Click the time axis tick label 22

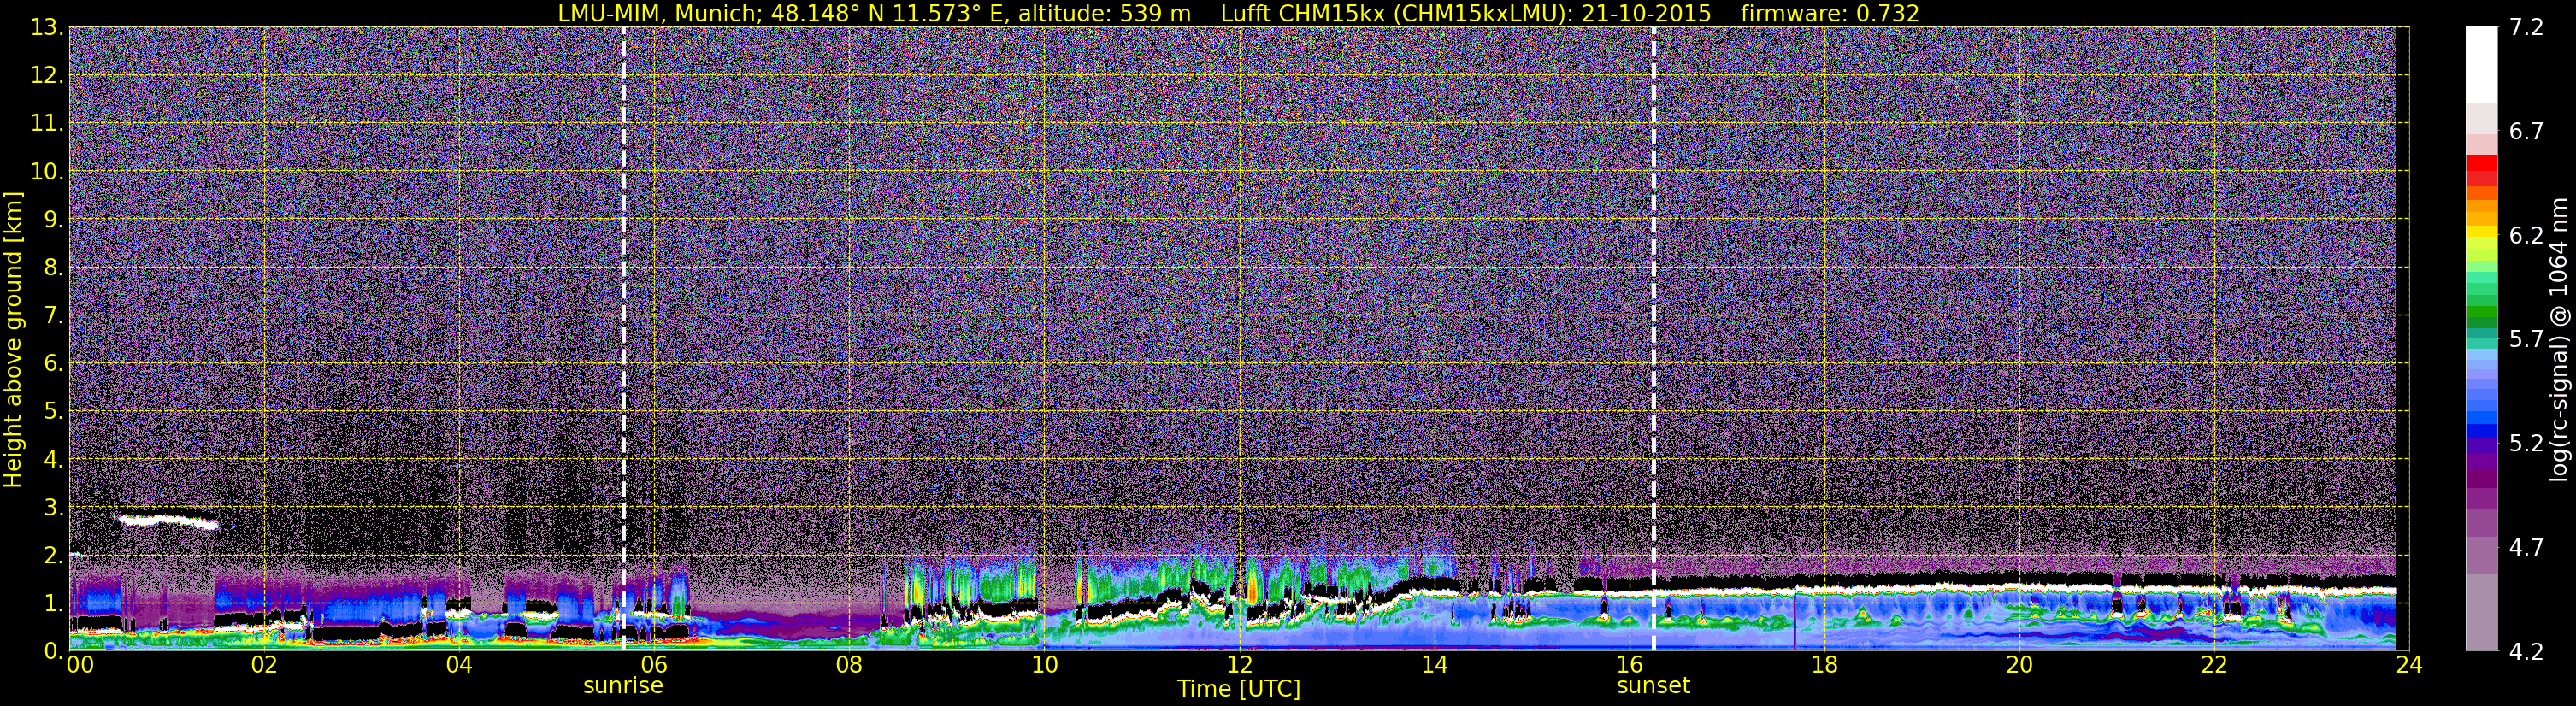pyautogui.click(x=2214, y=666)
